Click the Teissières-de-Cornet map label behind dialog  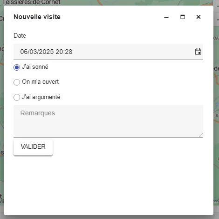(31, 2)
